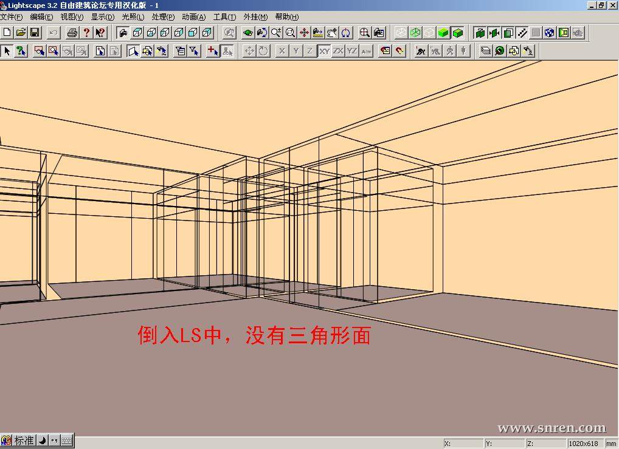Choose the Block selection mode icon
Viewport: 619px width, 449px height.
(147, 51)
